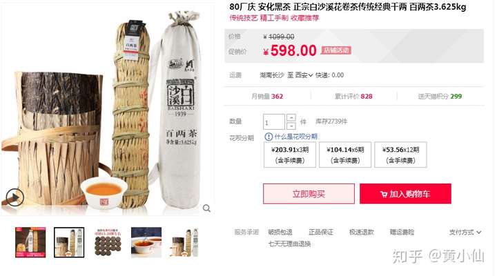Increase quantity with the up stepper arrow

click(x=291, y=117)
